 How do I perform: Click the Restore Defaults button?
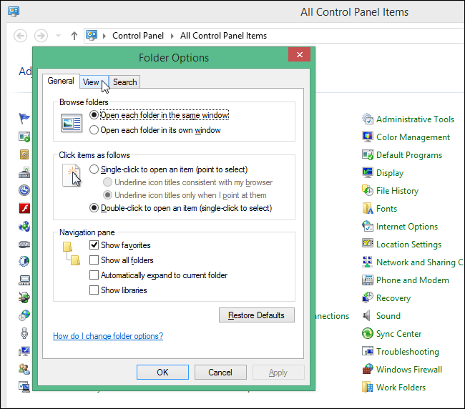(256, 315)
